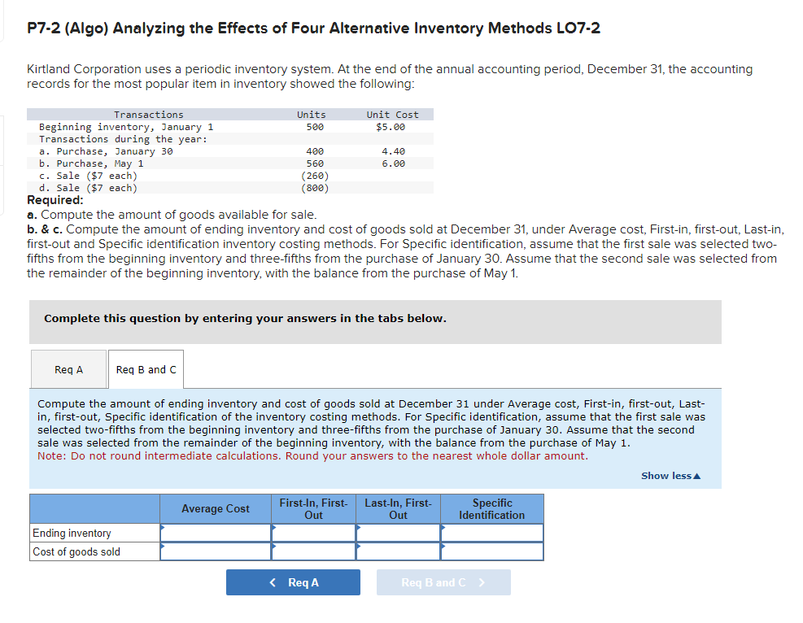Select the Last-In, First-Out column header
This screenshot has width=803, height=623.
(398, 508)
